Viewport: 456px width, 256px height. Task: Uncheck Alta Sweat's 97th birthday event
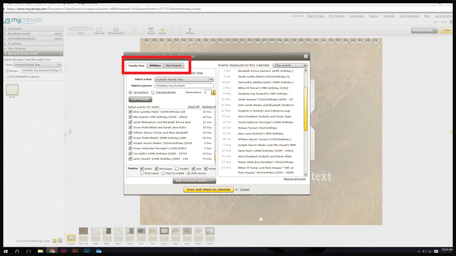point(130,117)
